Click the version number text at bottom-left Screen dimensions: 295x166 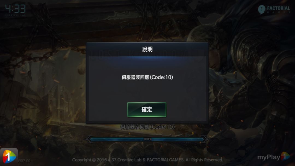[24, 161]
